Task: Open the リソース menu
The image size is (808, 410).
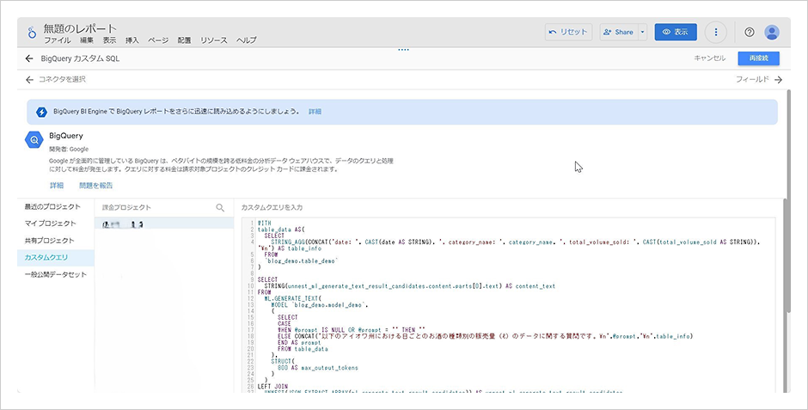Action: (214, 40)
